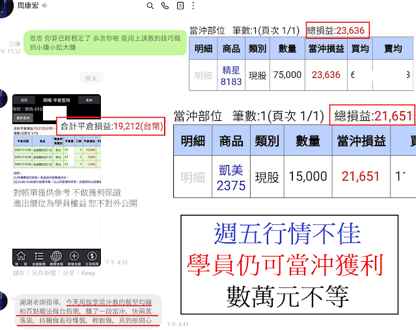Open the three-dot more options menu
The width and height of the screenshot is (416, 330).
coord(193,6)
